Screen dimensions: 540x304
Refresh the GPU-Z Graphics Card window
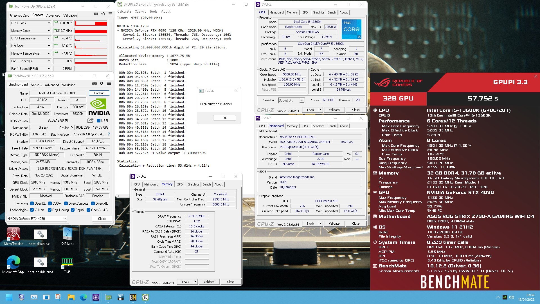[x=102, y=83]
